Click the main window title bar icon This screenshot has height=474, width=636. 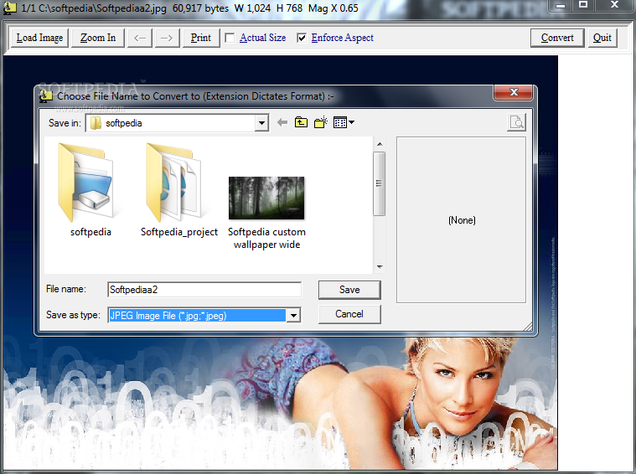(x=10, y=8)
